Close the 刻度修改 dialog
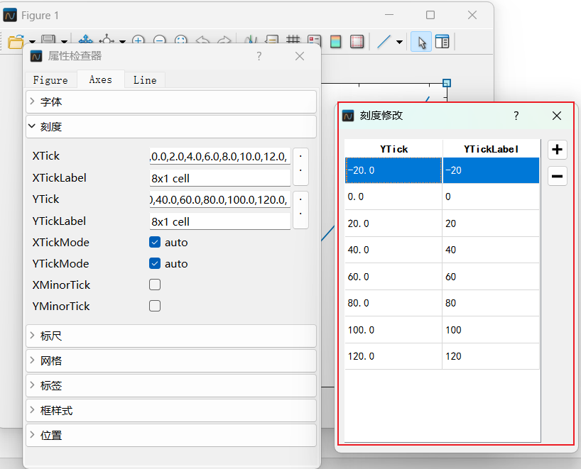581x469 pixels. click(557, 116)
